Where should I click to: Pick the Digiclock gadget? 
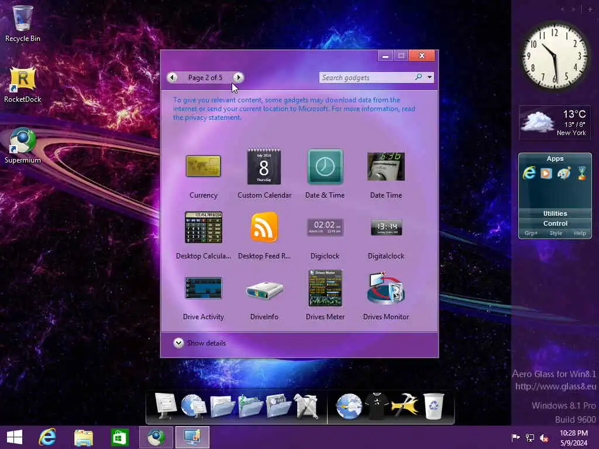[325, 227]
